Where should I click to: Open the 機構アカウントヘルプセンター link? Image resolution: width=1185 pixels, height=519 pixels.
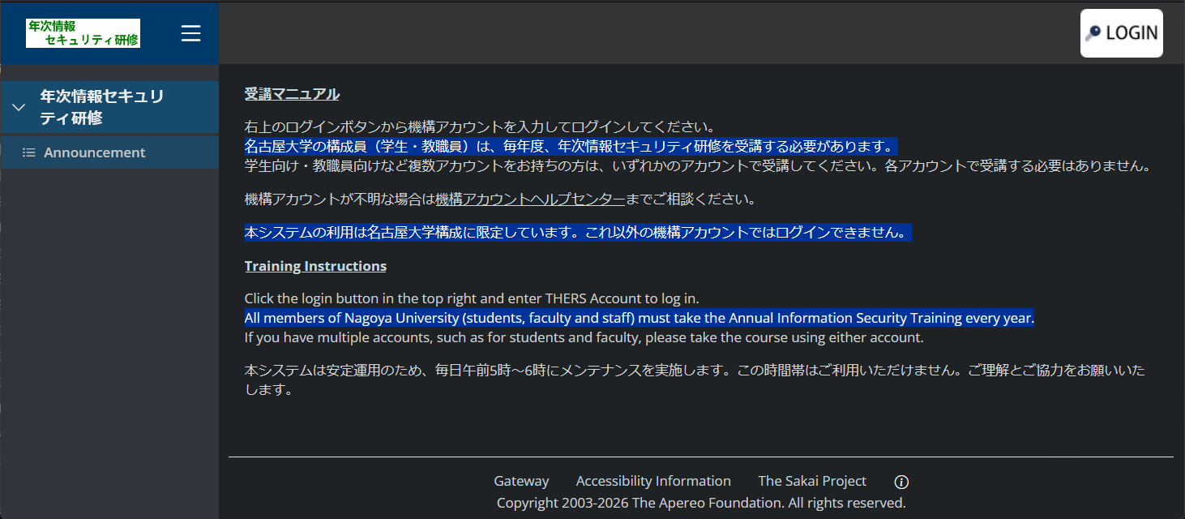click(x=529, y=199)
